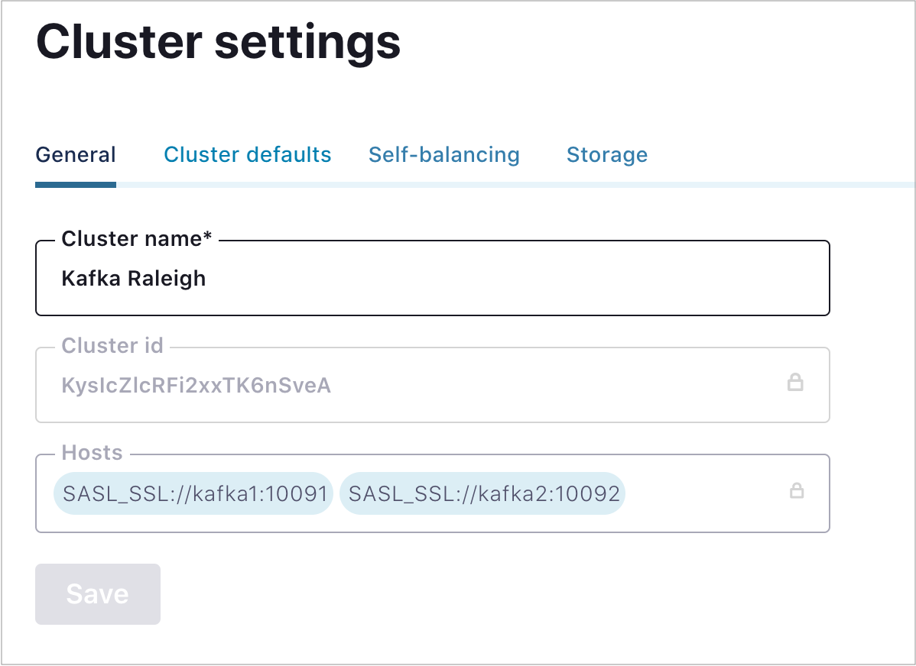Select the SASL_SSL://kafka1:10091 host chip
The width and height of the screenshot is (916, 666).
click(194, 494)
